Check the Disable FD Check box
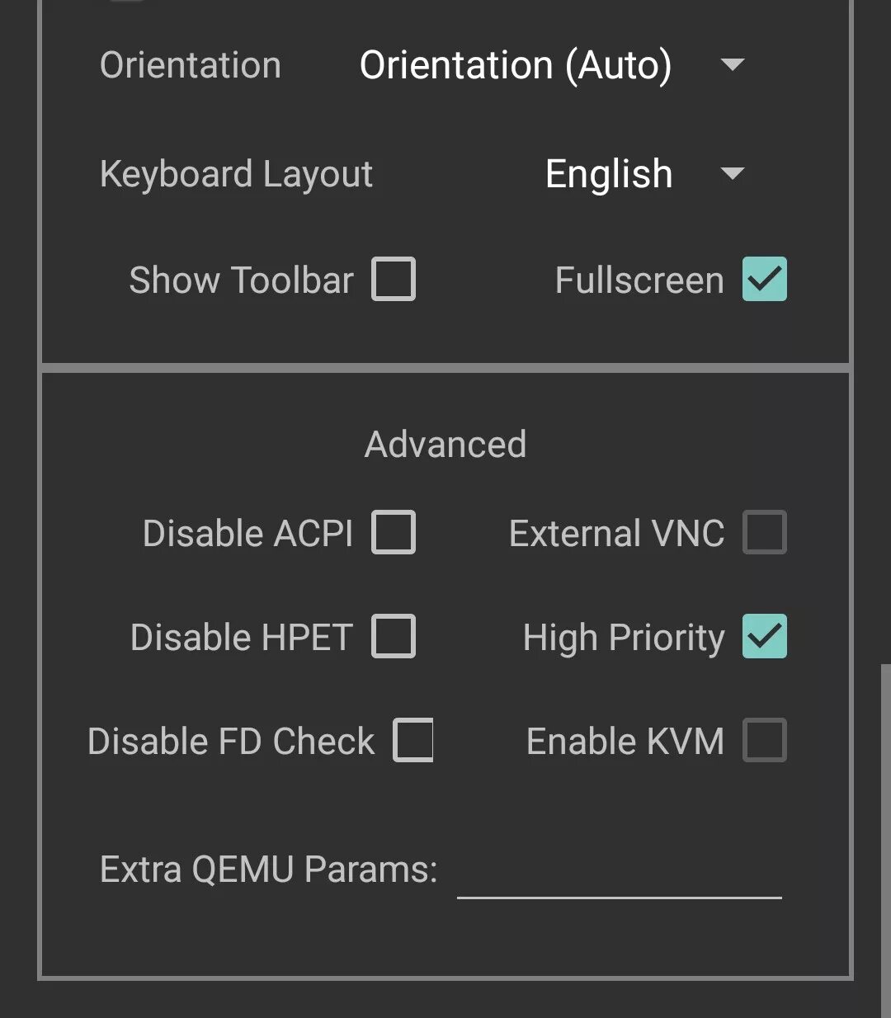This screenshot has height=1018, width=891. click(x=413, y=740)
